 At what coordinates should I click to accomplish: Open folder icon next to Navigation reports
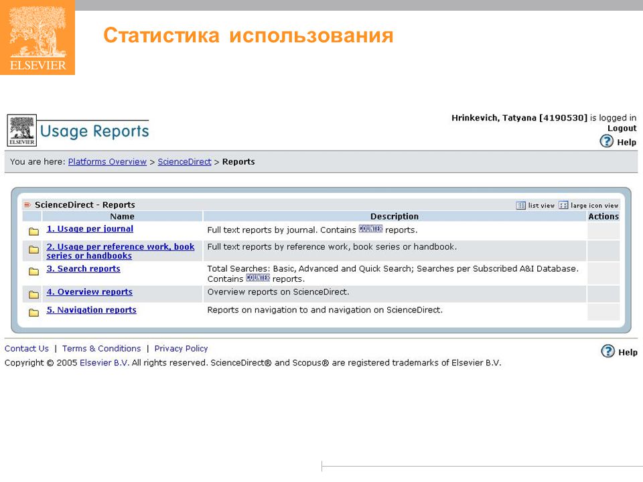pyautogui.click(x=33, y=313)
